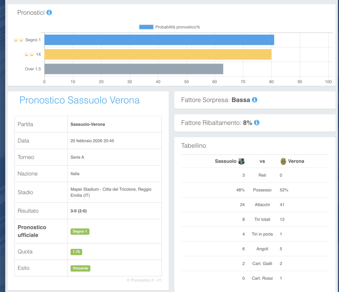The width and height of the screenshot is (339, 292).
Task: Click the Sassuolo team crest icon
Action: [241, 161]
